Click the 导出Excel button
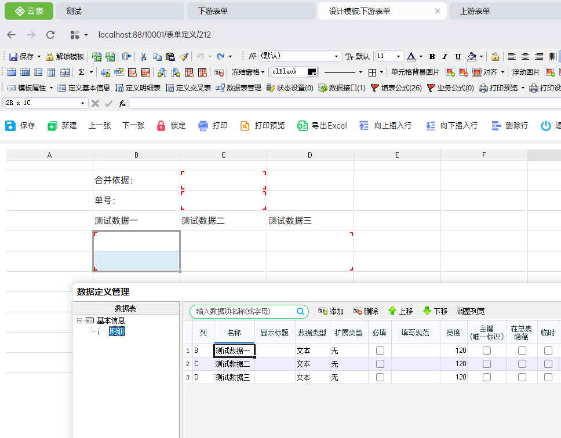The image size is (561, 438). pos(322,126)
